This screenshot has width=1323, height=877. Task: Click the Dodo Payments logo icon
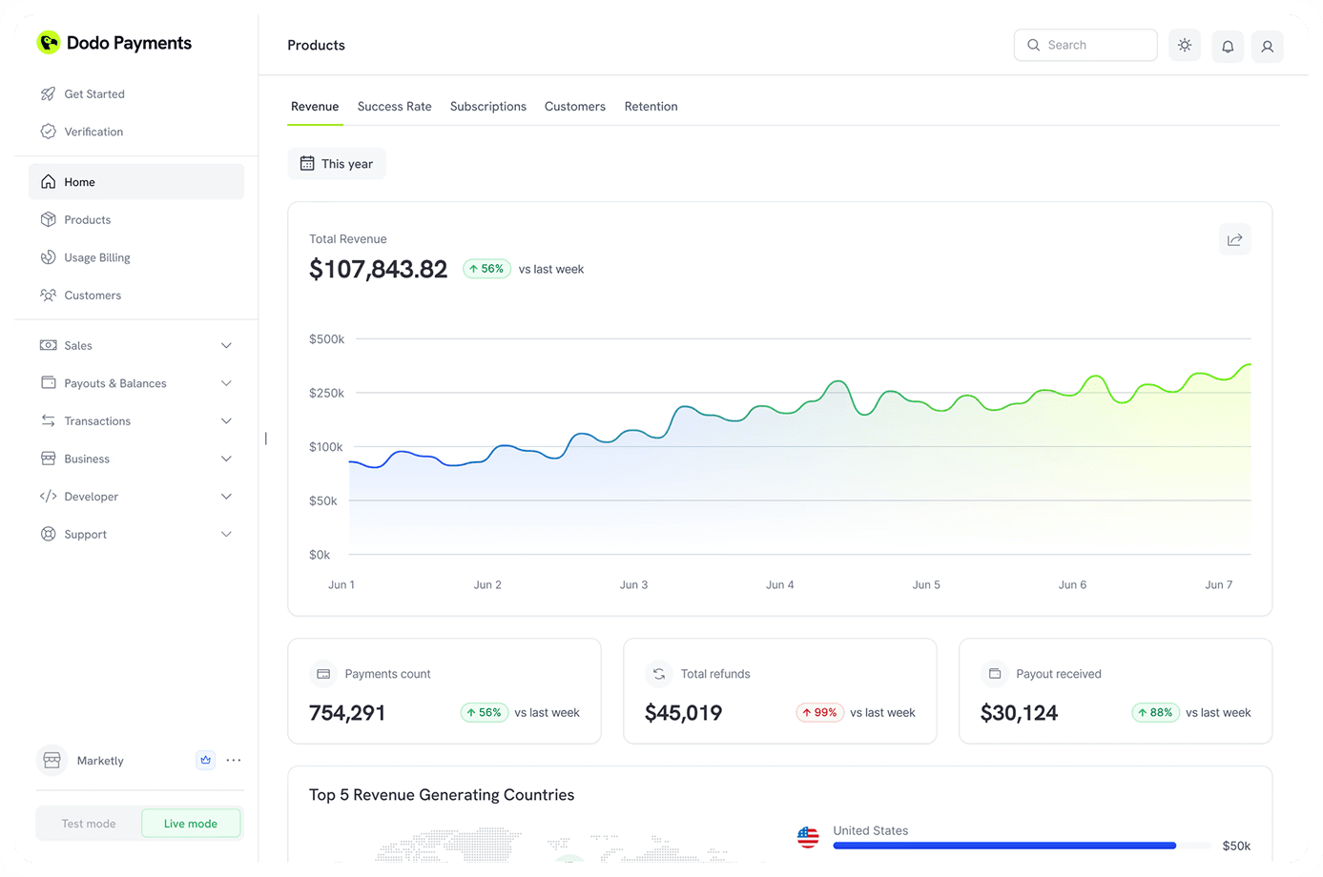[x=48, y=43]
